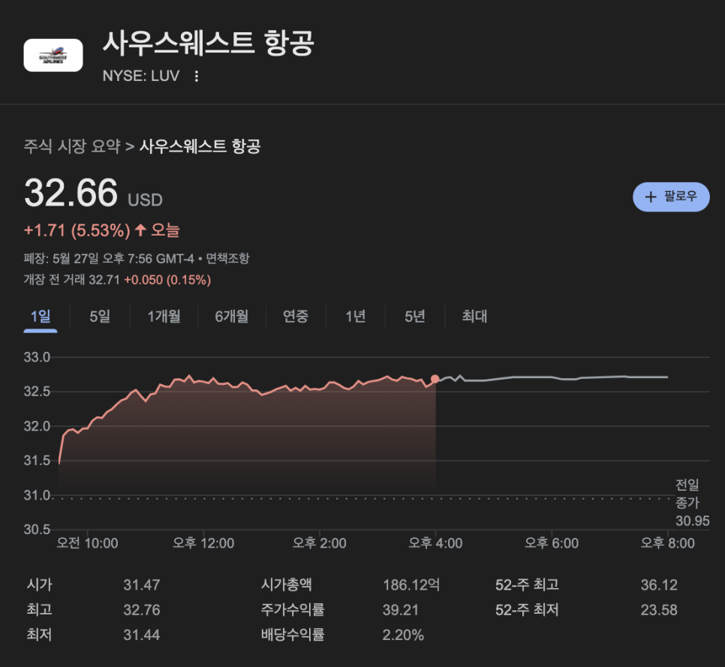Click the 시가총액 value 186.12억
Screen dimensions: 725x667
[411, 585]
